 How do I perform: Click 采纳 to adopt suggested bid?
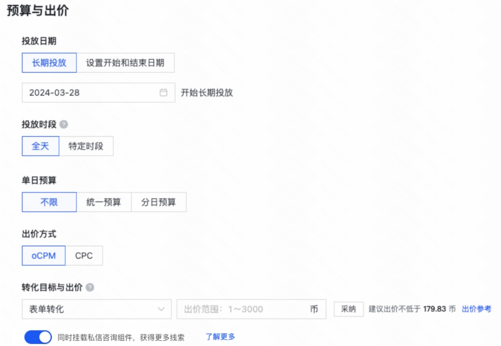click(x=349, y=309)
